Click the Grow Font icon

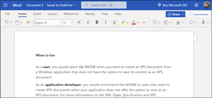tap(79, 22)
